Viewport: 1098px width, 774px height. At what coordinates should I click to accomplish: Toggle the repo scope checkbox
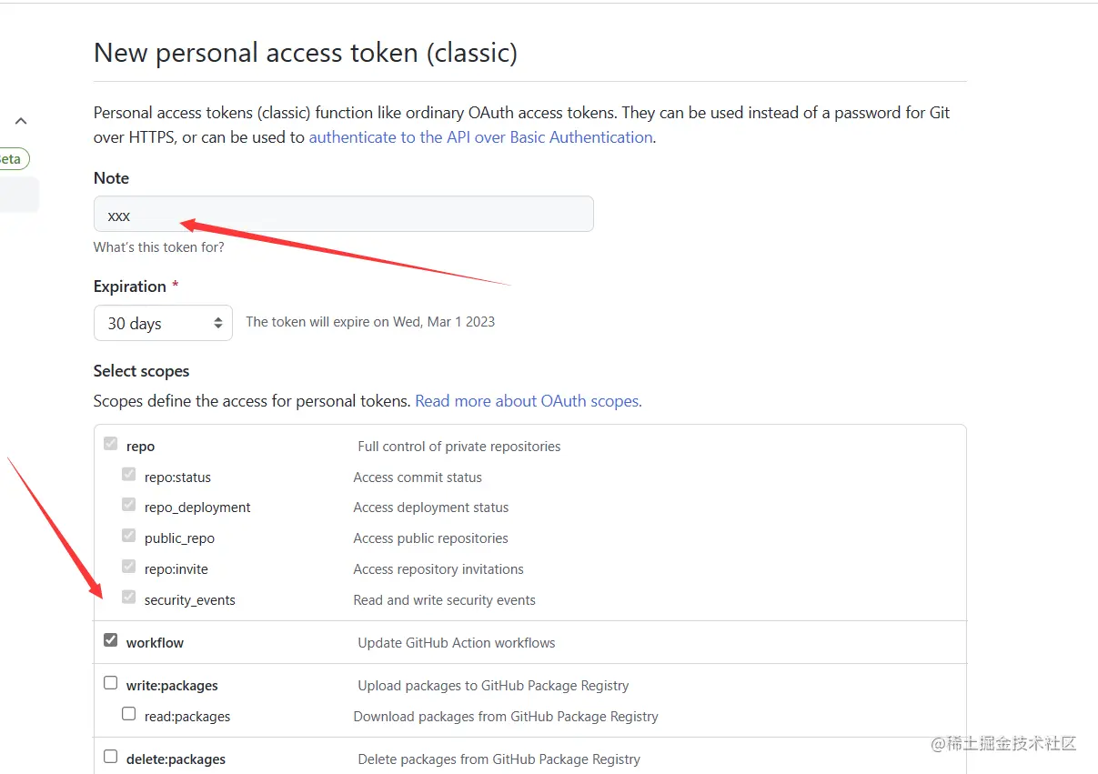111,445
